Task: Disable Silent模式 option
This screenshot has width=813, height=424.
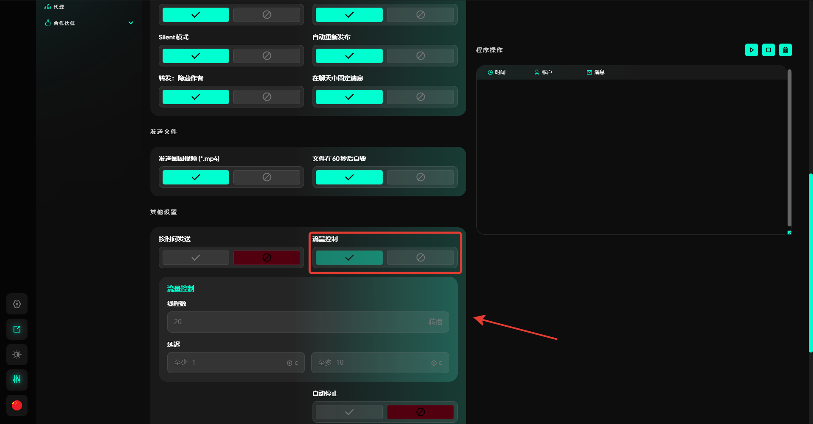Action: pos(266,56)
